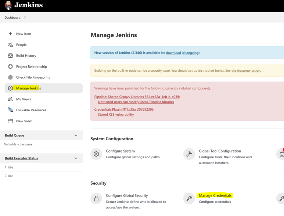Open the changelog link
Screen dimensions: 284x216
(191, 53)
